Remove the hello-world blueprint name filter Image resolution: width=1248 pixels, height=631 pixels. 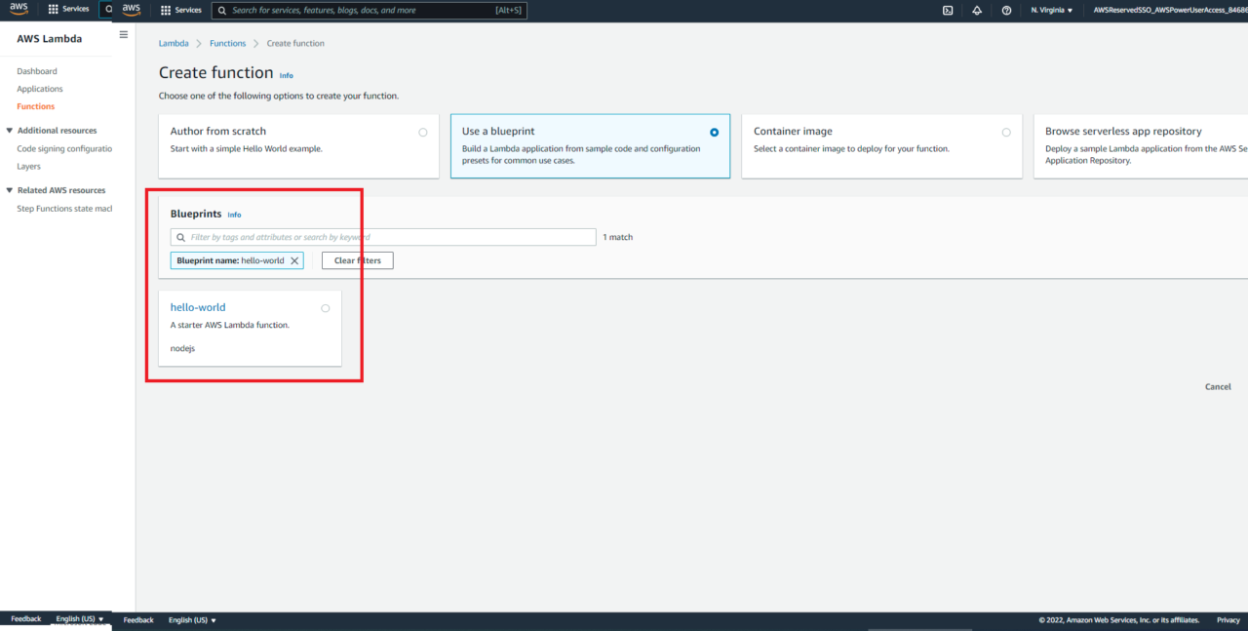pos(294,261)
